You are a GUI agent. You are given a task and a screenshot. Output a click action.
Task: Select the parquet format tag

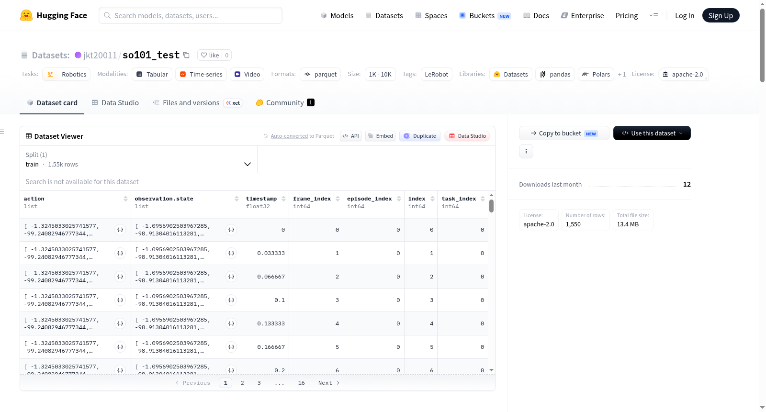(x=320, y=74)
